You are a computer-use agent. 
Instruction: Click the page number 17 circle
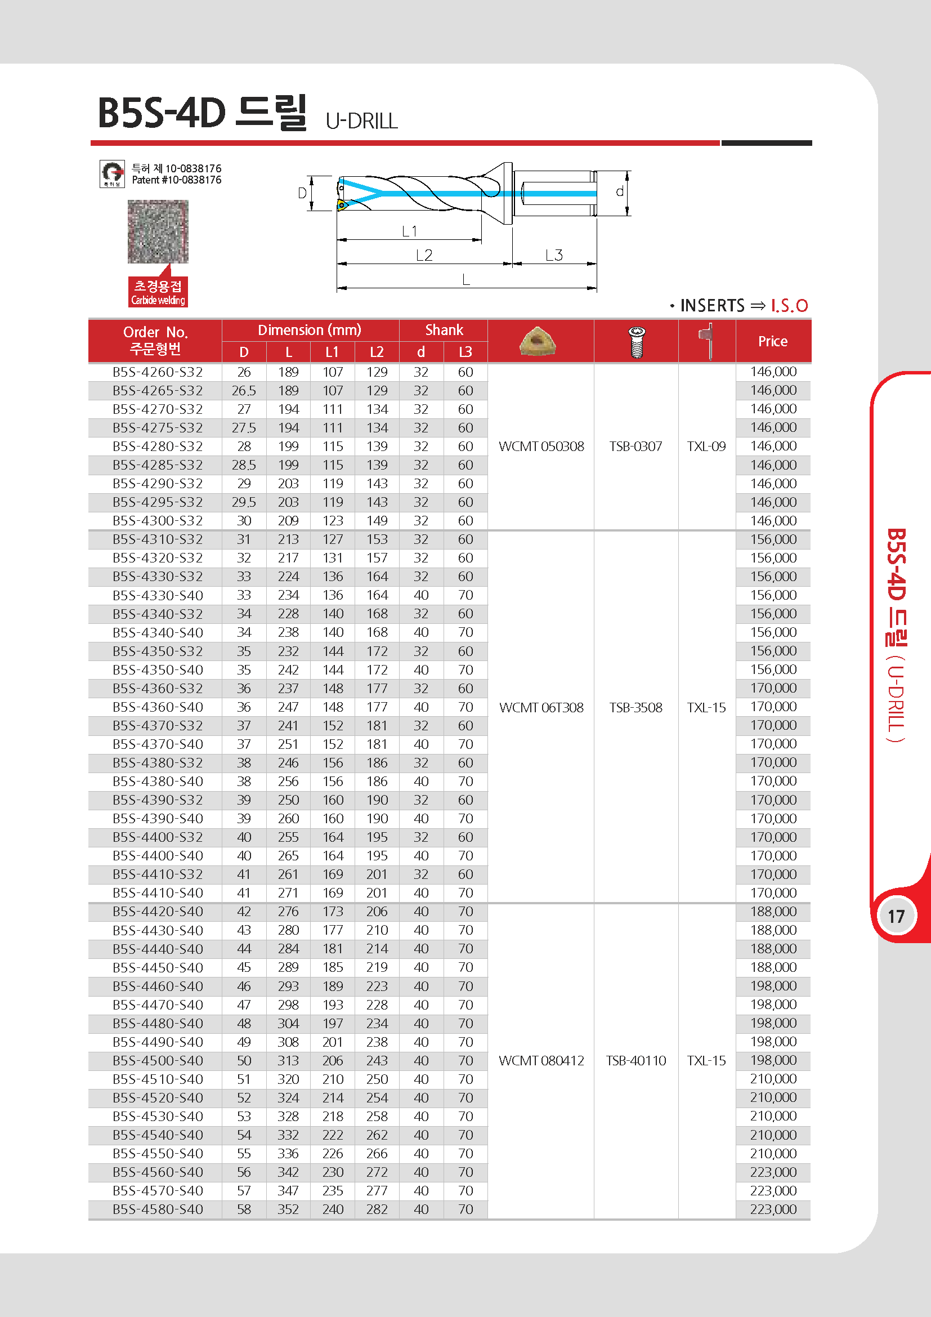point(896,917)
